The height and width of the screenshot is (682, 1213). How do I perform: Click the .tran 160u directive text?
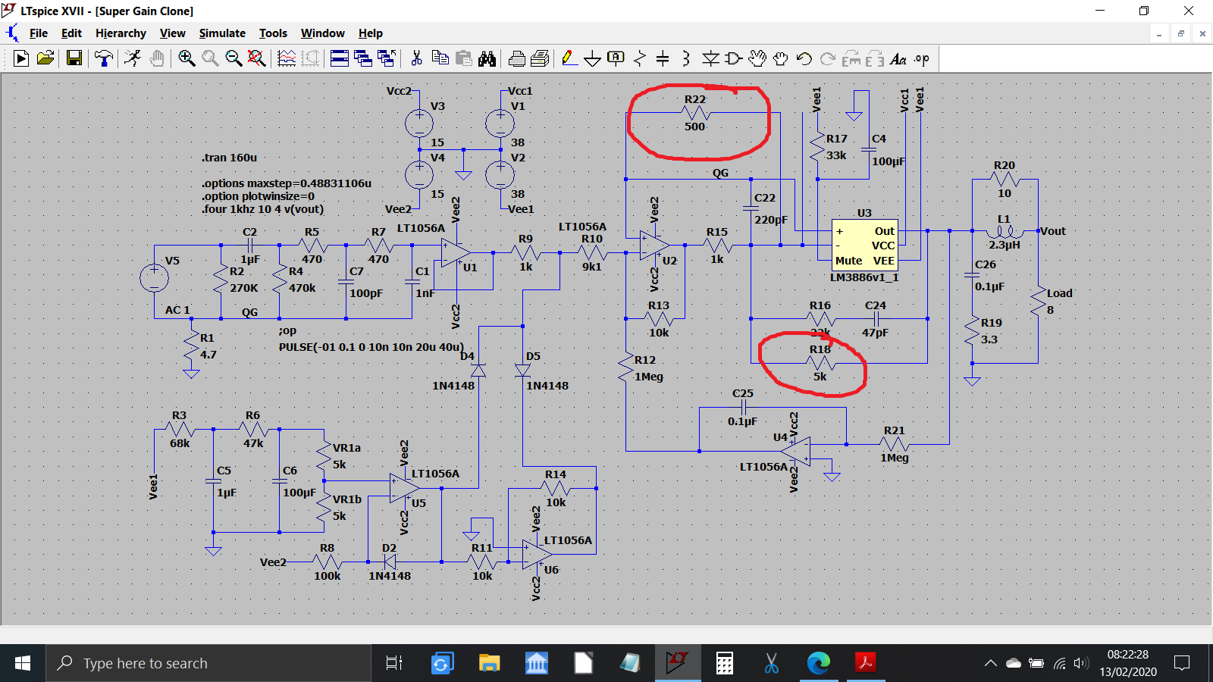point(230,158)
